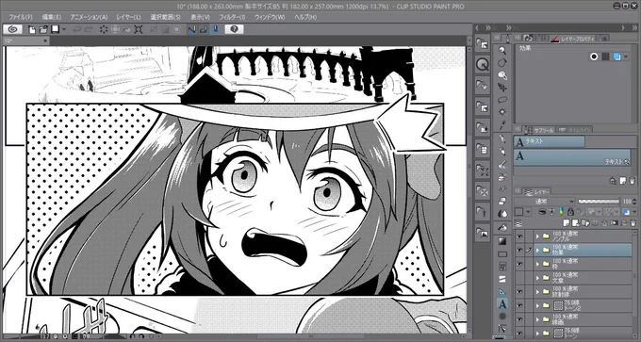Expand the 線画 folder
The image size is (641, 342).
click(537, 319)
